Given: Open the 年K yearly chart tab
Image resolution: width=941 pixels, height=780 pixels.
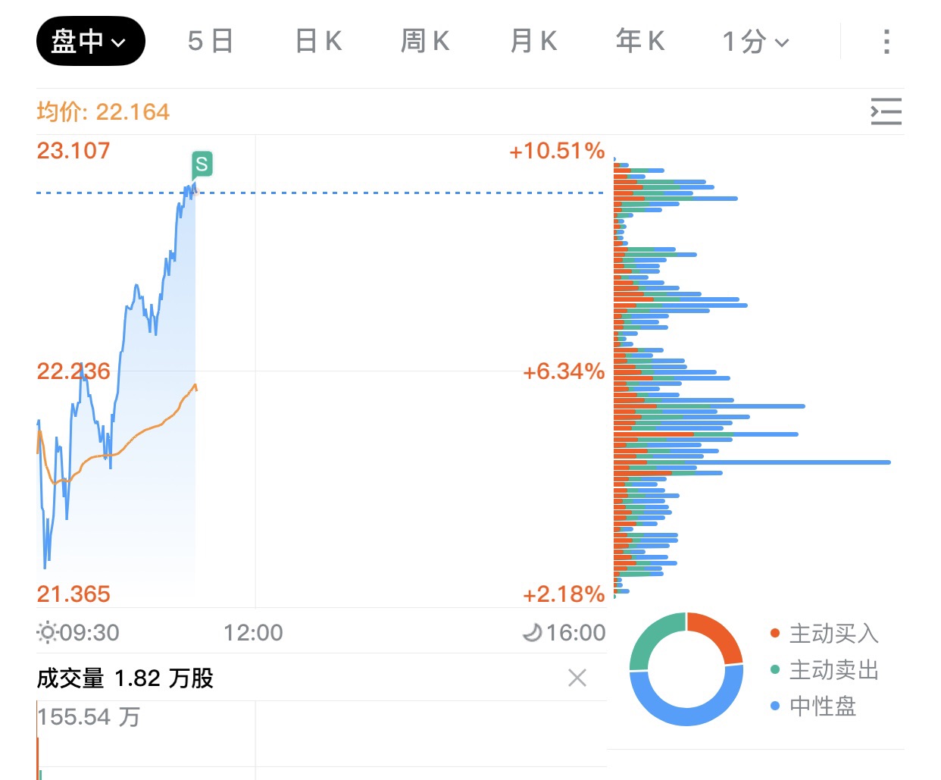Looking at the screenshot, I should pos(640,41).
